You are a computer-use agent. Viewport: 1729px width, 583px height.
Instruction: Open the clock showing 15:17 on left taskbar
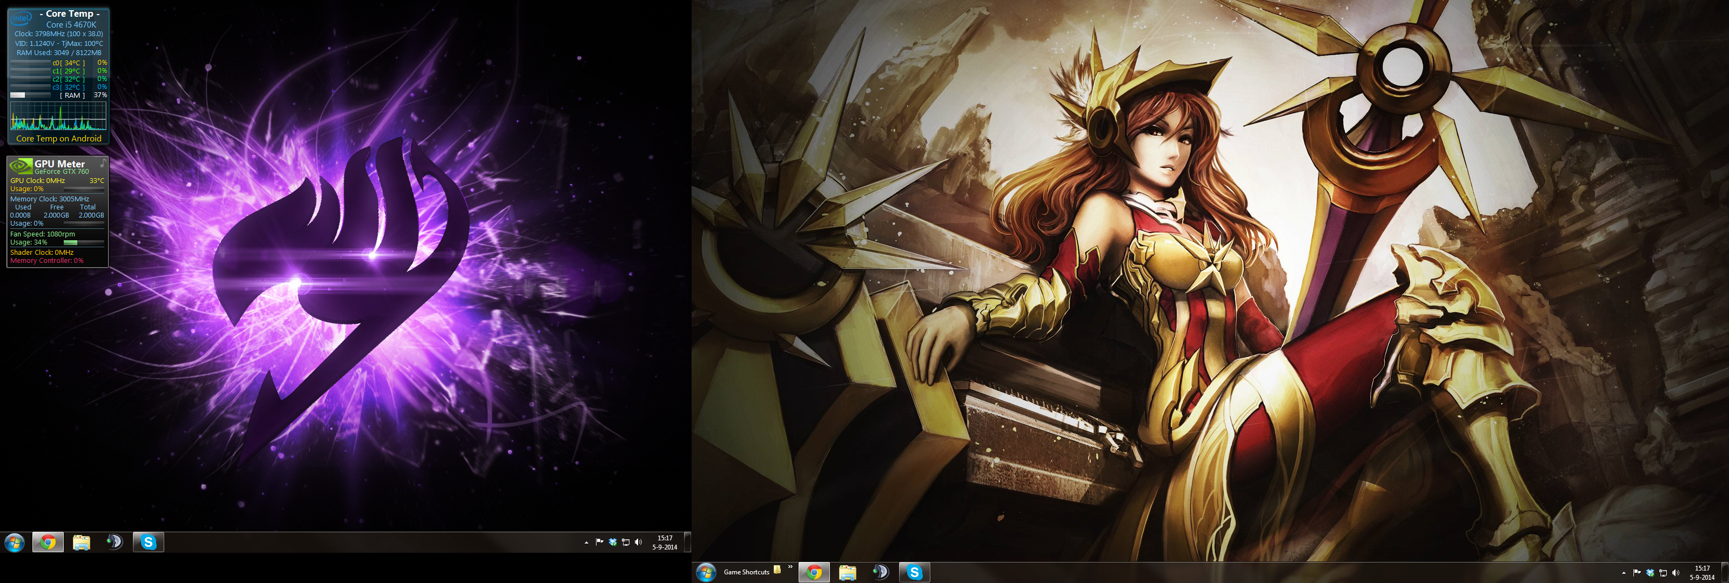665,542
